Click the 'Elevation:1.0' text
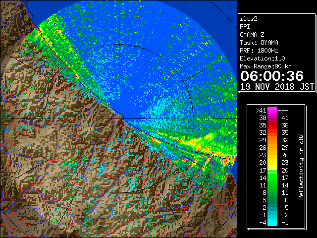The width and height of the screenshot is (317, 238). (x=263, y=59)
